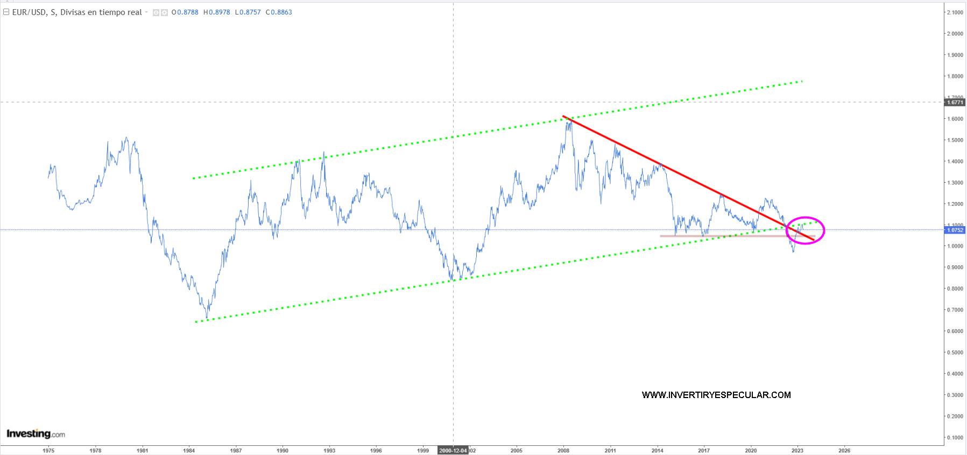Toggle the series visibility eye icon
The height and width of the screenshot is (455, 967).
click(156, 12)
